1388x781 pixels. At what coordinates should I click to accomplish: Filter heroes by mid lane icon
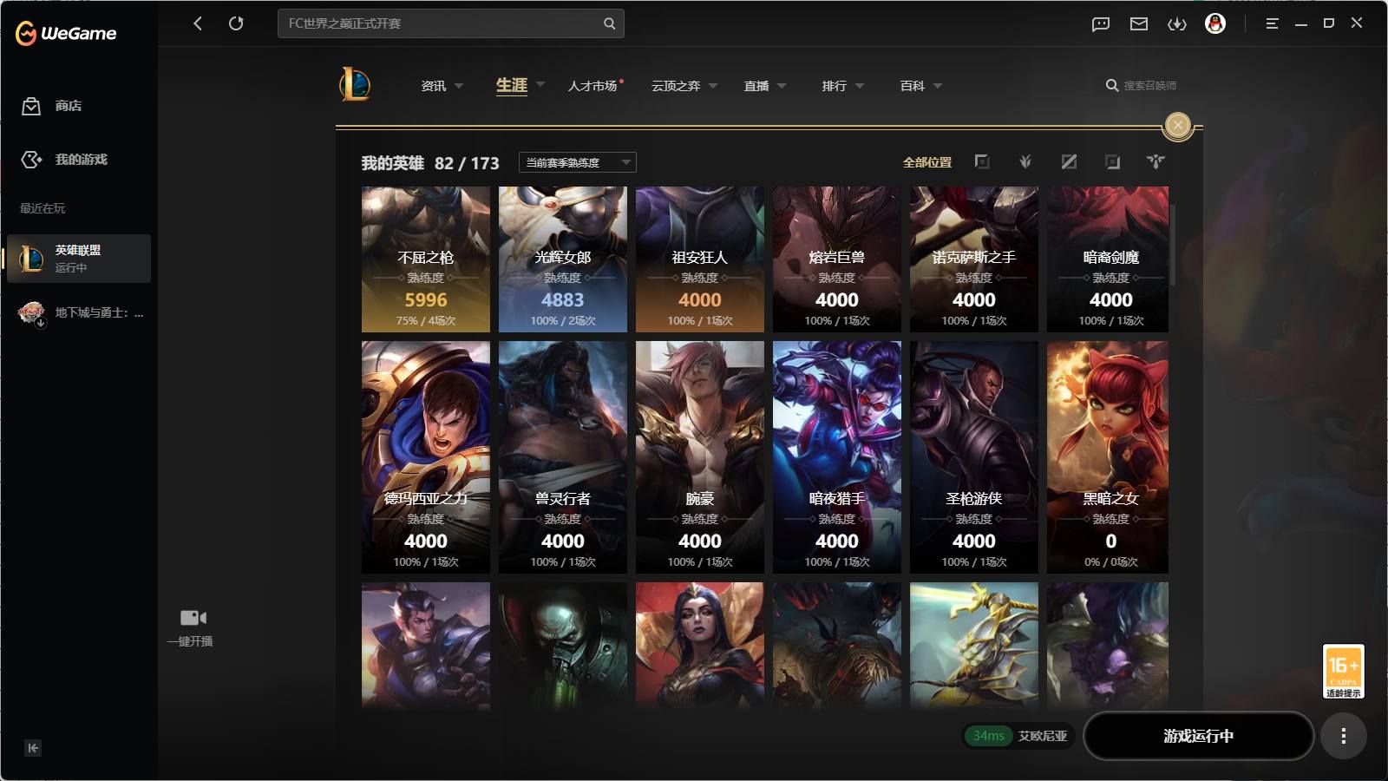pyautogui.click(x=1069, y=162)
